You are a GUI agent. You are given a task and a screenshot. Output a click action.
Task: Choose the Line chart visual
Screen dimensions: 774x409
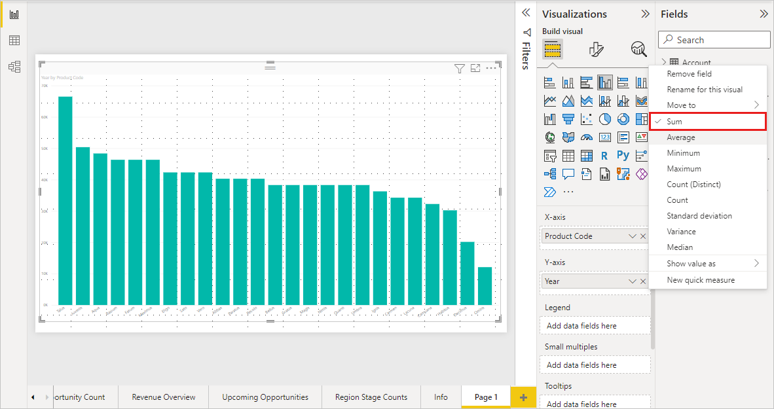[x=550, y=101]
